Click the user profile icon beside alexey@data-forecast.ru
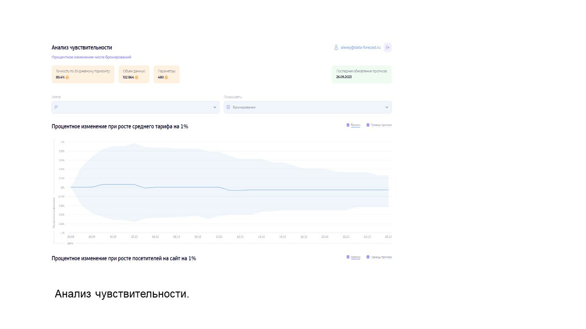 [336, 47]
